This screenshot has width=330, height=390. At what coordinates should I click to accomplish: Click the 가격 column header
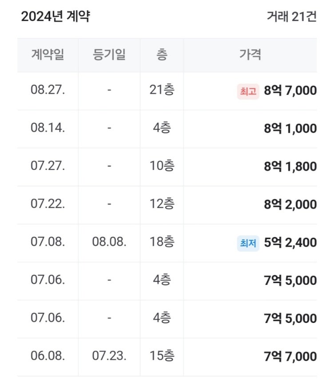(x=250, y=55)
